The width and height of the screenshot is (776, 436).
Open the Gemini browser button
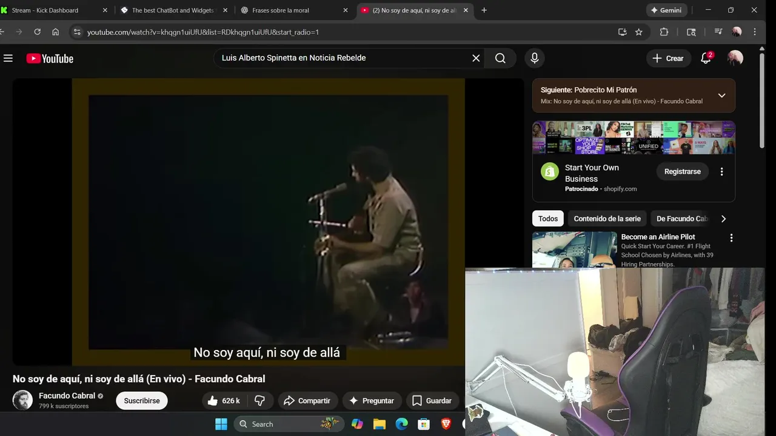point(666,10)
